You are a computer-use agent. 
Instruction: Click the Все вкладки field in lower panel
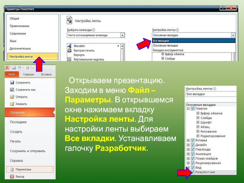(x=211, y=94)
